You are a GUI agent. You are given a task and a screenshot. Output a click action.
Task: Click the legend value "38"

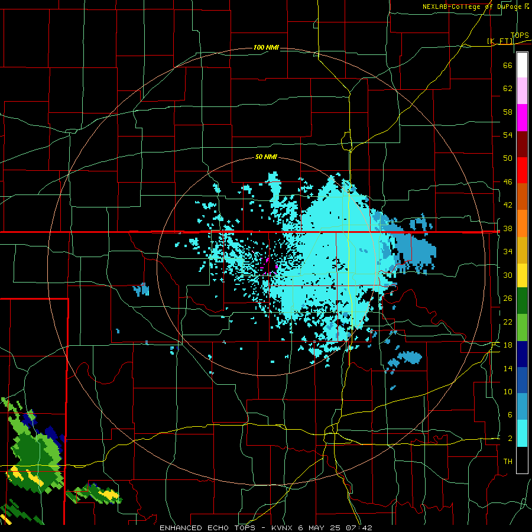pos(508,229)
